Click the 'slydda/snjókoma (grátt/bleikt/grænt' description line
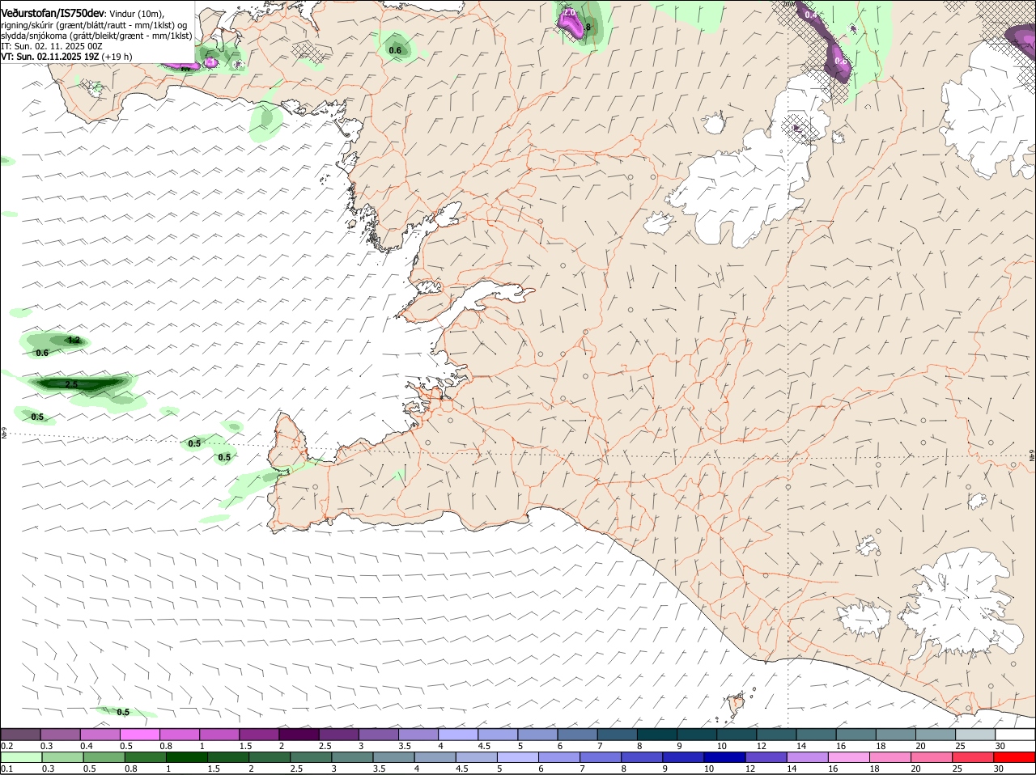1036x775 pixels. tap(96, 36)
